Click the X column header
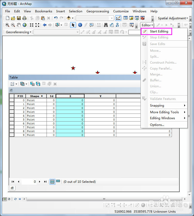Screen dimensions: 194x216 (70, 96)
